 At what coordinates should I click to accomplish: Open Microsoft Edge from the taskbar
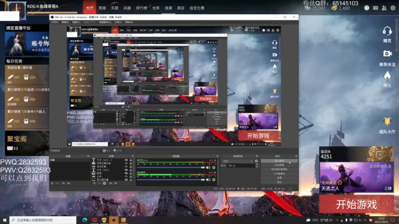point(85,220)
